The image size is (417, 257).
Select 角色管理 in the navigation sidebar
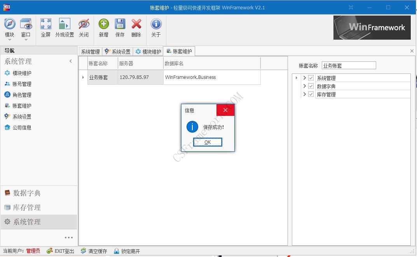click(22, 94)
